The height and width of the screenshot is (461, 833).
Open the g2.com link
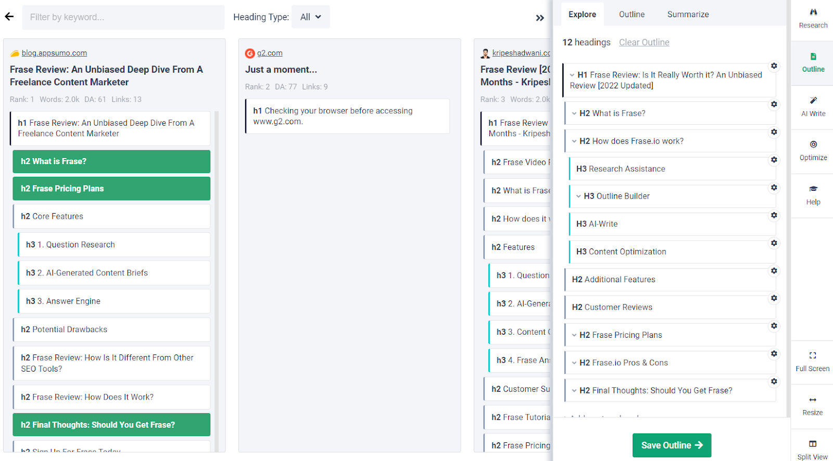[x=270, y=53]
